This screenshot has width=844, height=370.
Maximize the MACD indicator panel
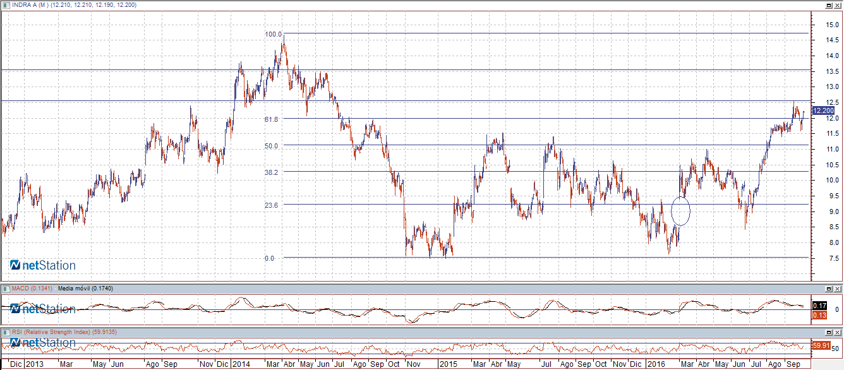[x=828, y=289]
